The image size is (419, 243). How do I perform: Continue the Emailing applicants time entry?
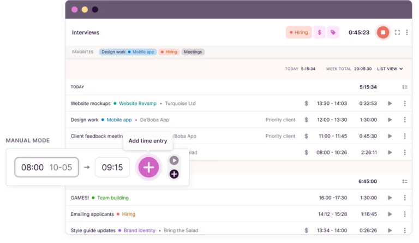(x=390, y=214)
